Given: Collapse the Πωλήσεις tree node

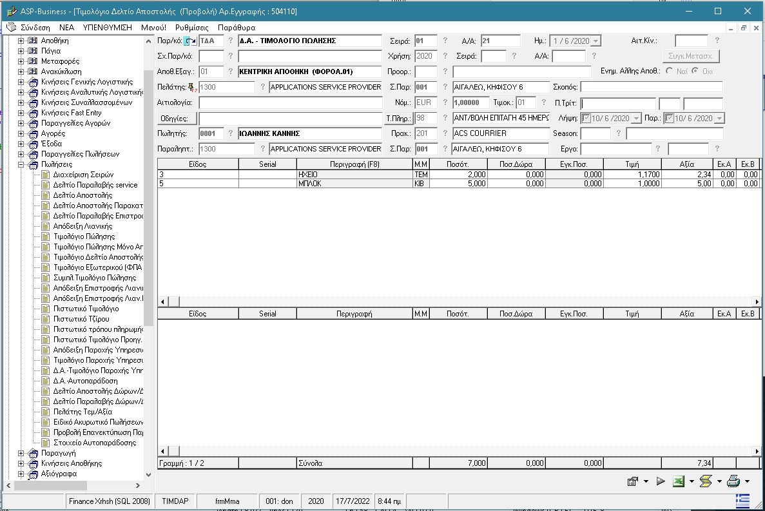Looking at the screenshot, I should [21, 164].
